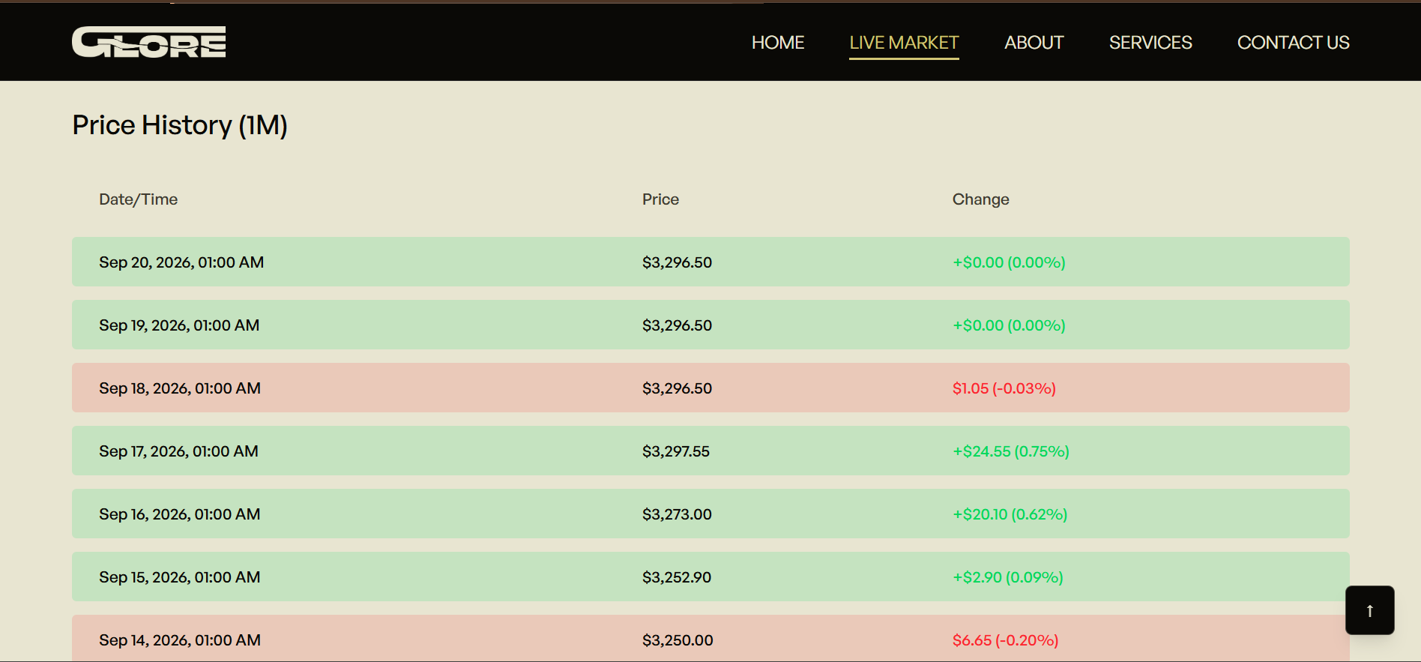This screenshot has width=1421, height=662.
Task: Click the Date/Time column header
Action: [x=139, y=199]
